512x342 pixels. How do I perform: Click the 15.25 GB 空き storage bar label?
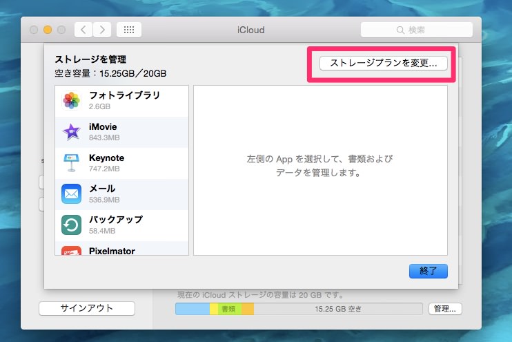[338, 309]
